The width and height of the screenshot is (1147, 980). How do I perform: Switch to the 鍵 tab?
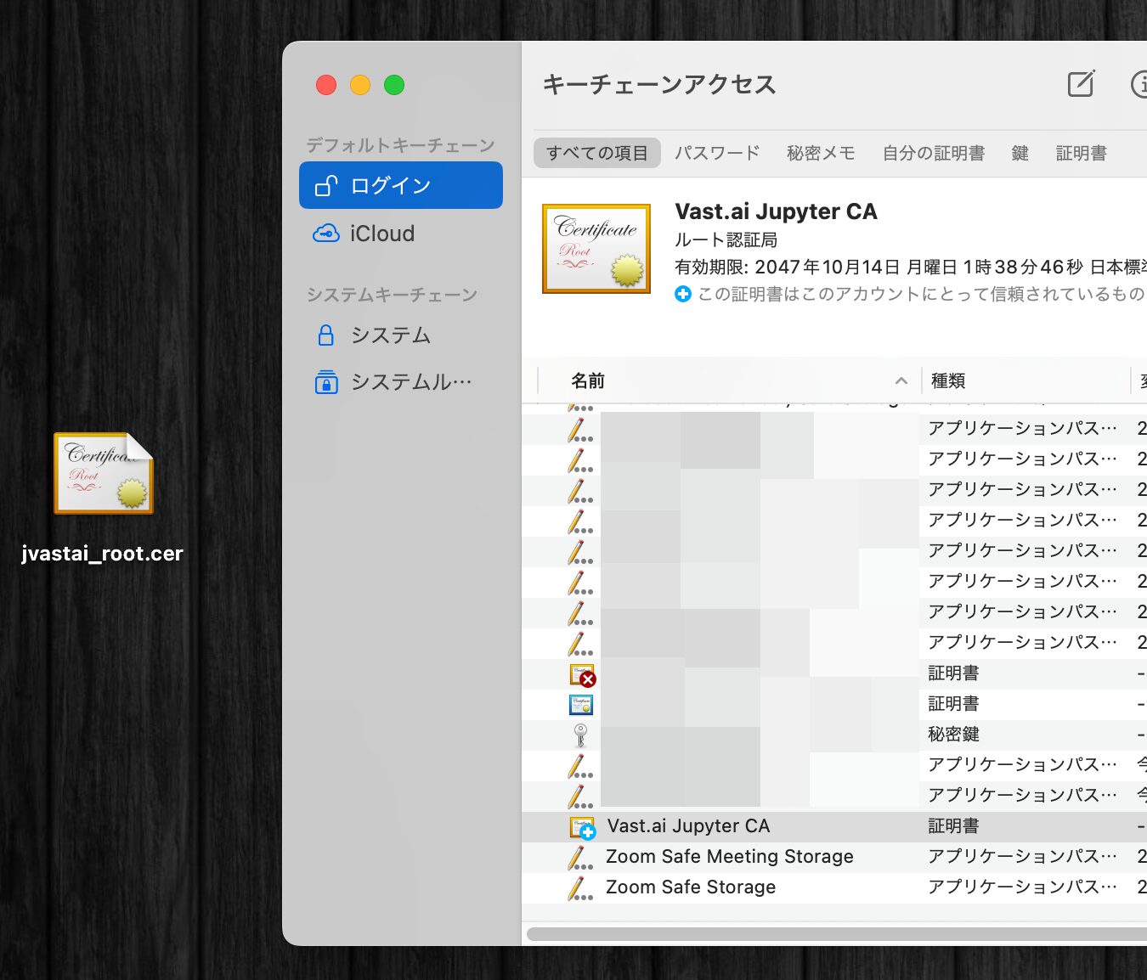pos(1020,154)
